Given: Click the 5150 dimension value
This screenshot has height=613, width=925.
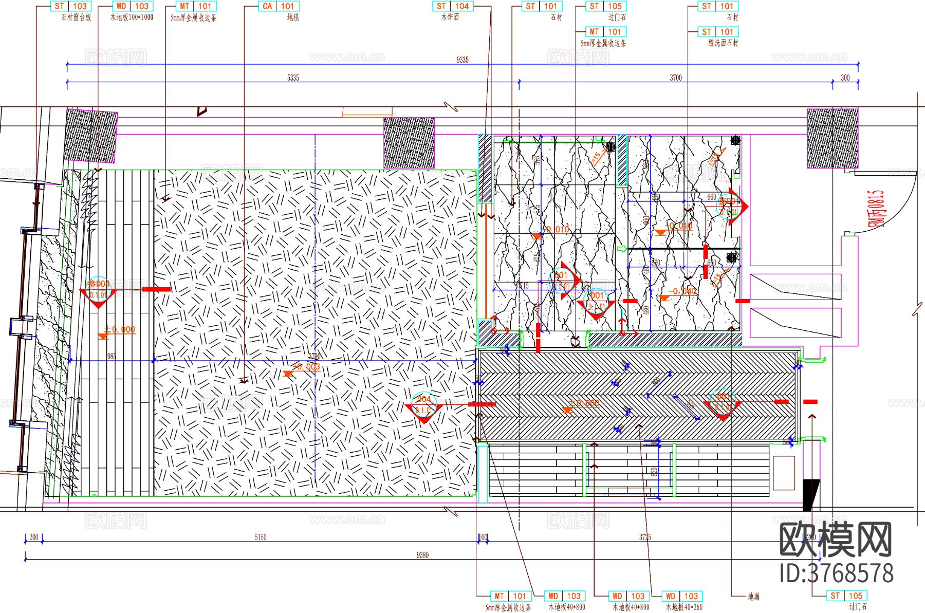Looking at the screenshot, I should click(261, 537).
